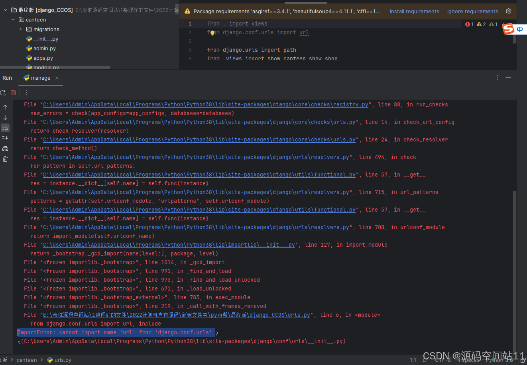Collapse the canteen package in project tree
Image resolution: width=527 pixels, height=365 pixels.
click(x=14, y=20)
